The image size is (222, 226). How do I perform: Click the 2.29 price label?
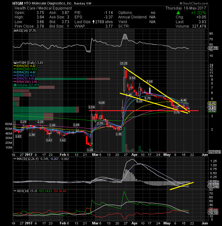(x=23, y=122)
